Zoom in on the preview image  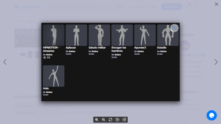(97, 120)
